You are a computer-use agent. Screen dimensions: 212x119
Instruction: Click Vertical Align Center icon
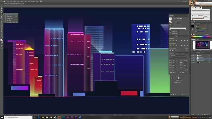pos(185,40)
